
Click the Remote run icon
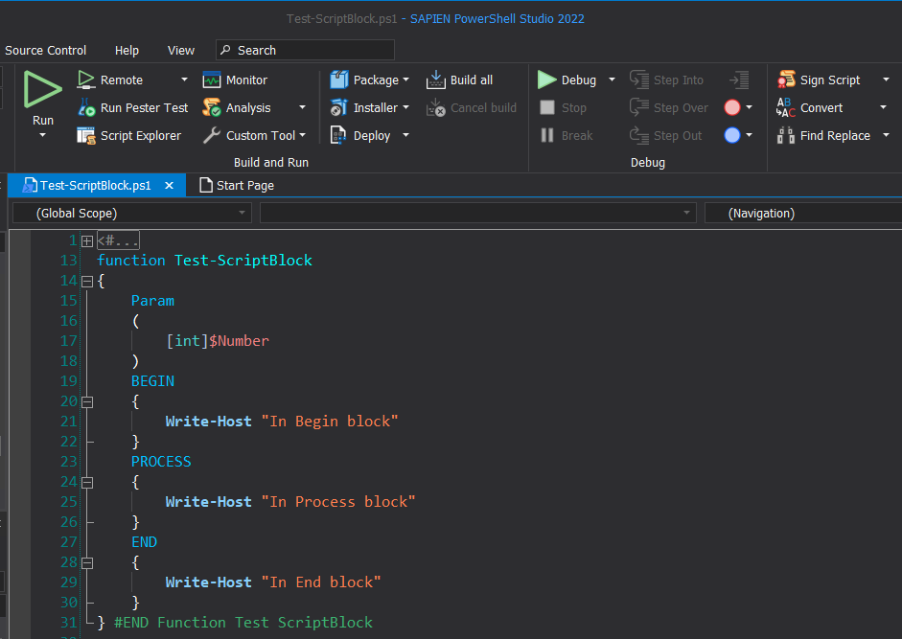click(x=86, y=80)
